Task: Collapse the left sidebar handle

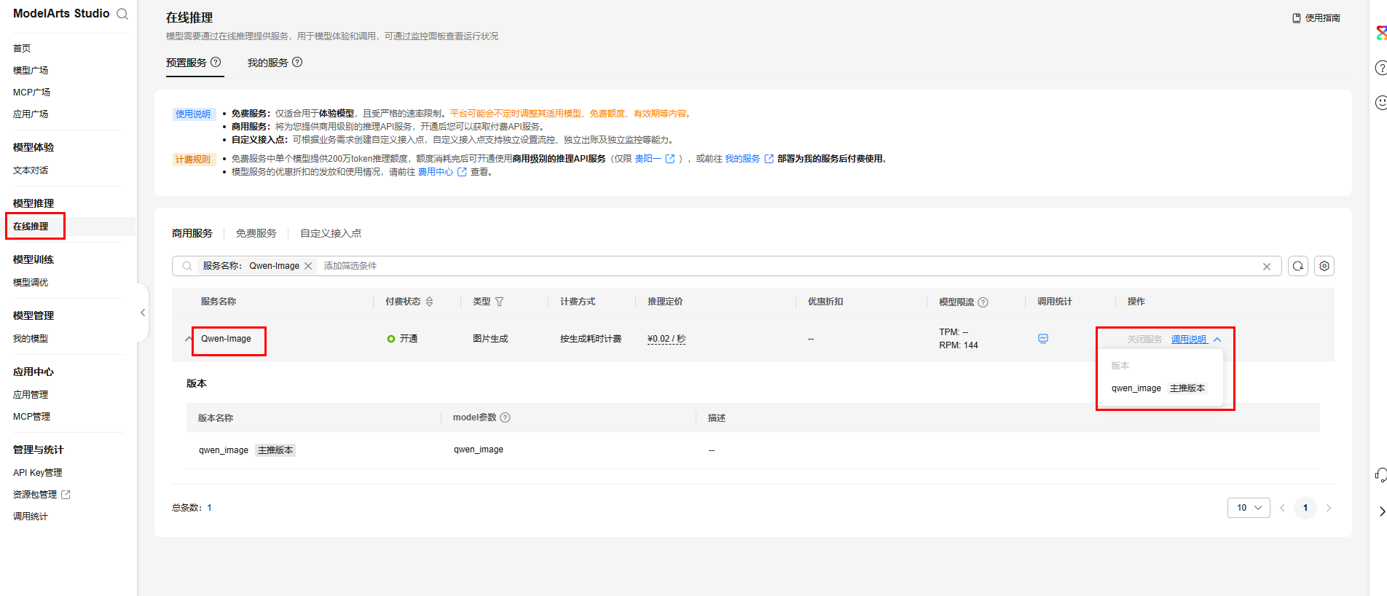Action: tap(143, 313)
